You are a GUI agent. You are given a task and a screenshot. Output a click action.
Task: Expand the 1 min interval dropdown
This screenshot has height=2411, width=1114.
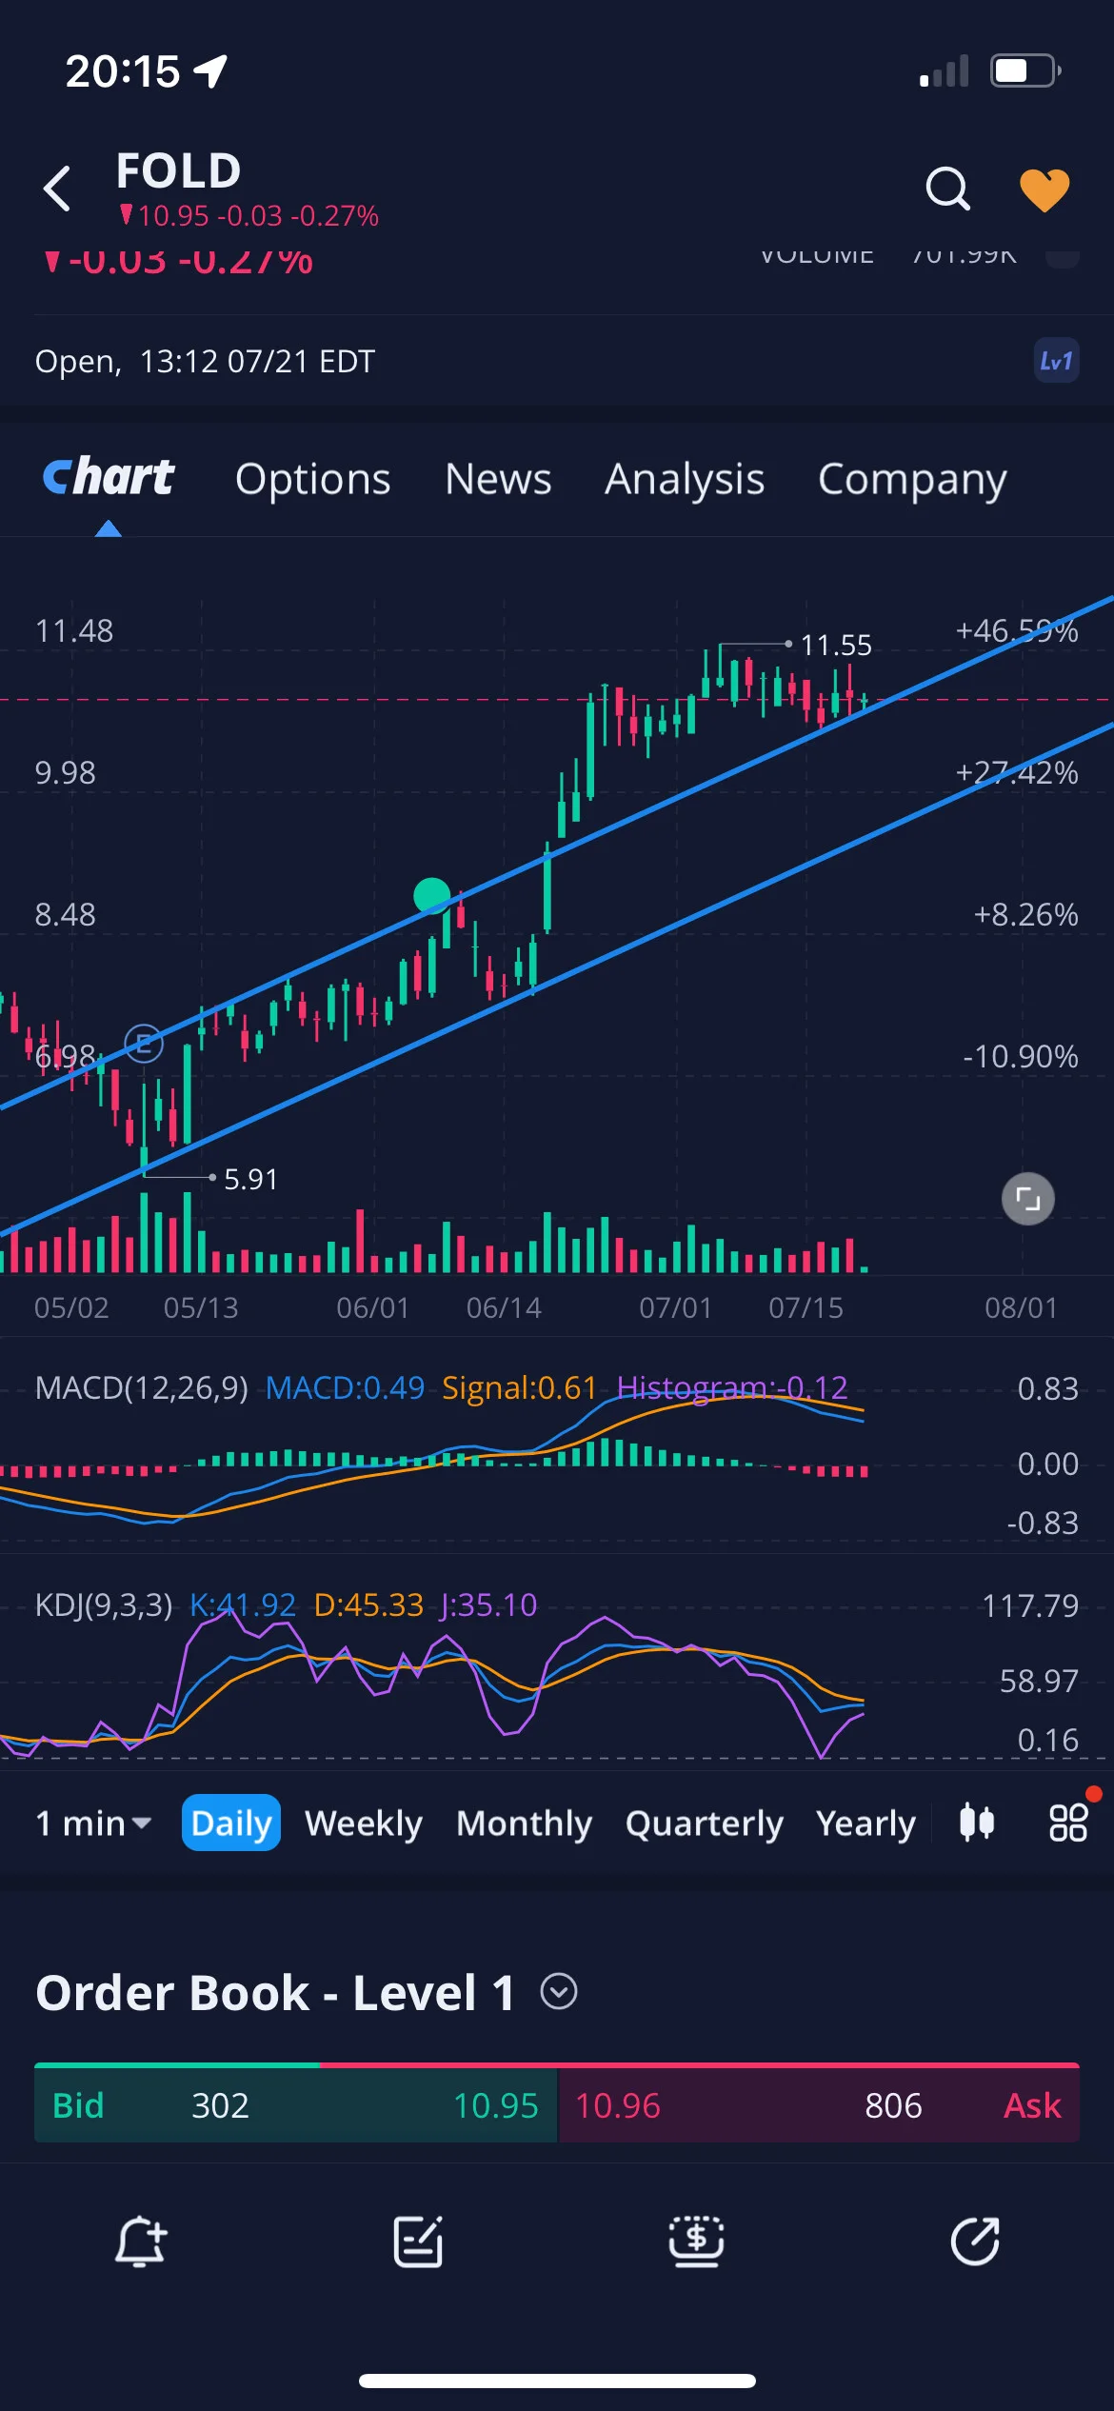93,1823
